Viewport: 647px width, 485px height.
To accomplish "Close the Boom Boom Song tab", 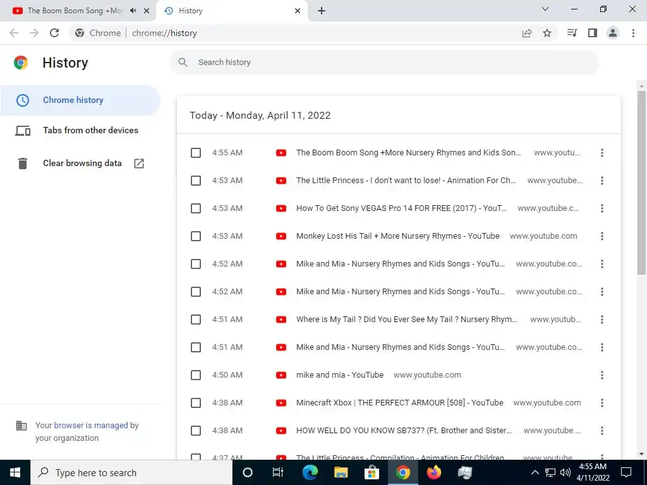I will [x=147, y=11].
